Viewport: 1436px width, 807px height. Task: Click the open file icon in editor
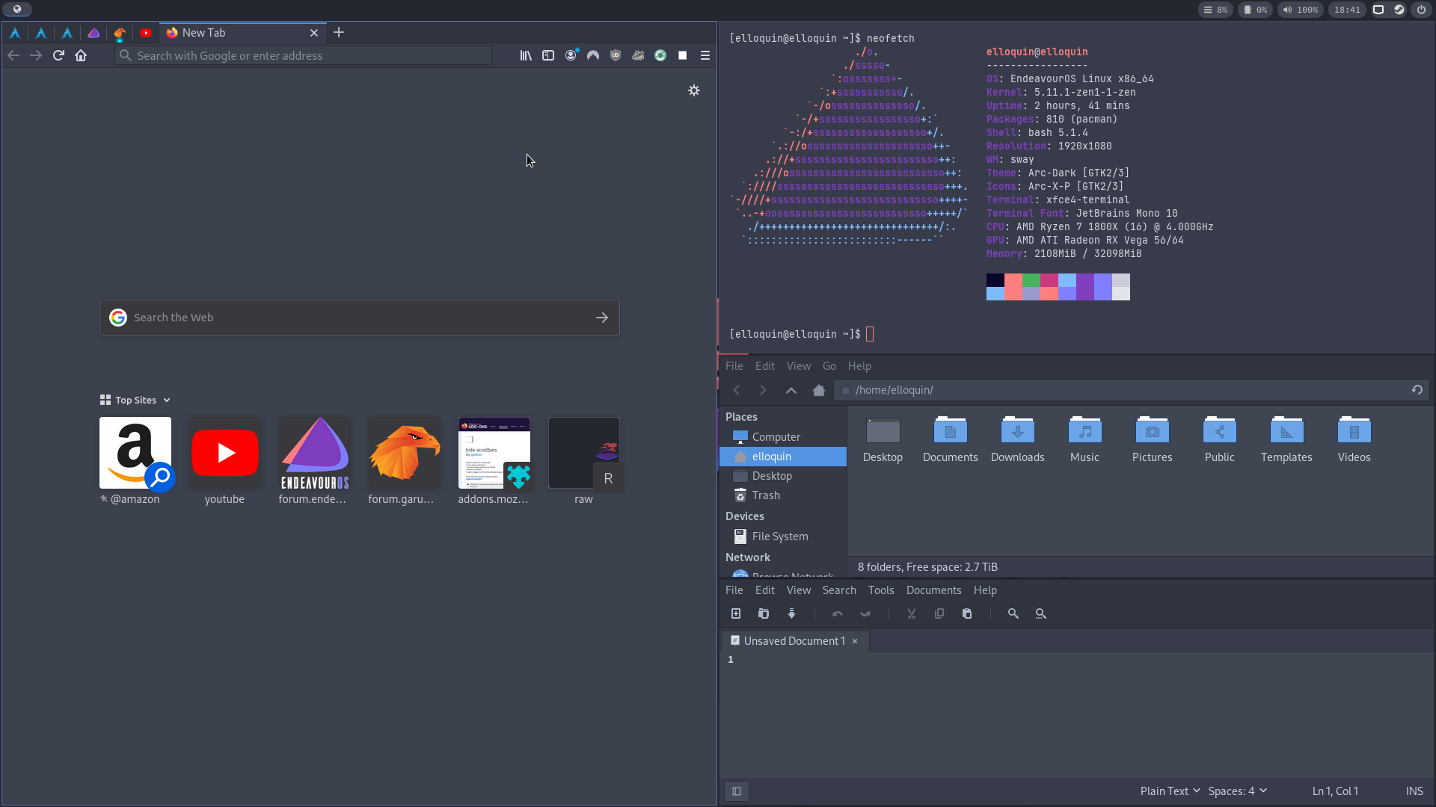point(764,613)
